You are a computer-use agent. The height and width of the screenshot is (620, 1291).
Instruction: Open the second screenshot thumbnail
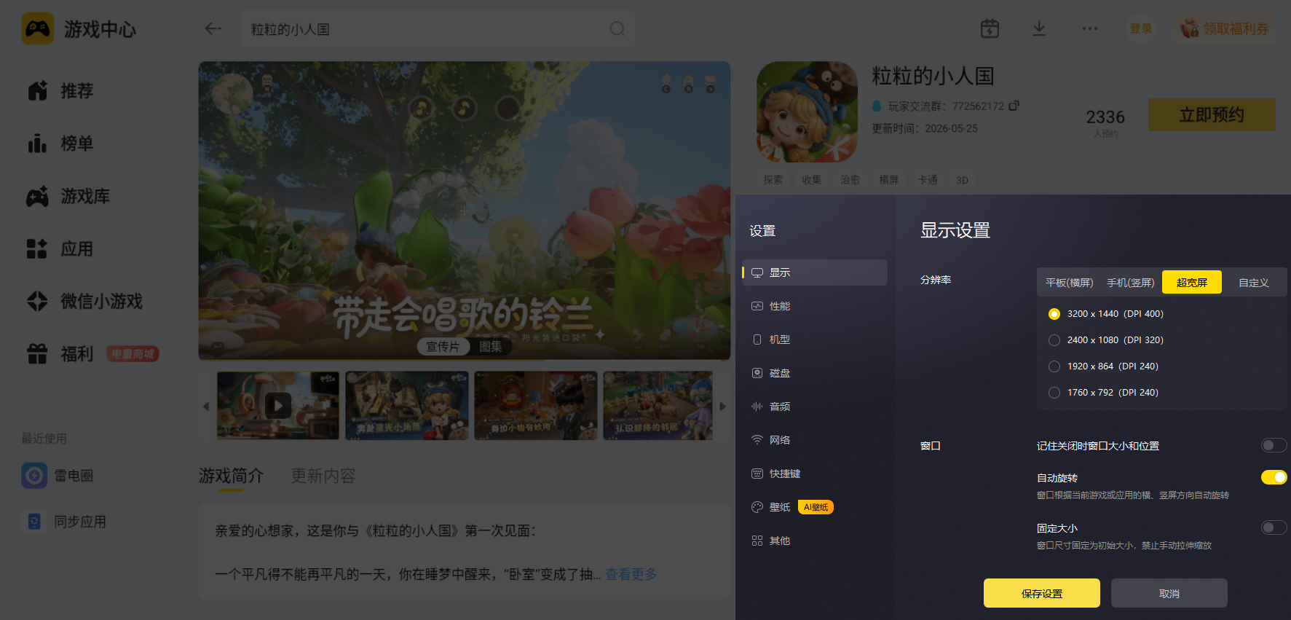pyautogui.click(x=407, y=405)
